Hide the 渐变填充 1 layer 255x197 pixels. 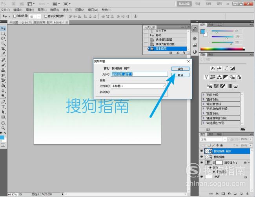(202, 163)
